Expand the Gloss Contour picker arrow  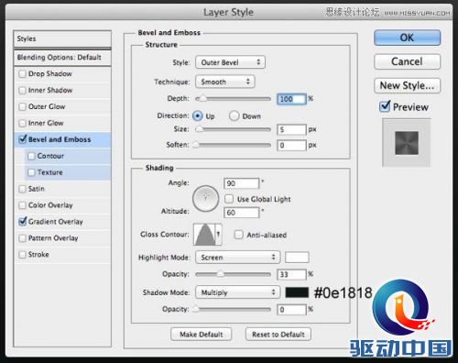point(219,235)
